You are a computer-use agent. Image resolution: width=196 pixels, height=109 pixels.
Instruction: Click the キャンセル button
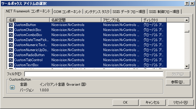click(153, 103)
